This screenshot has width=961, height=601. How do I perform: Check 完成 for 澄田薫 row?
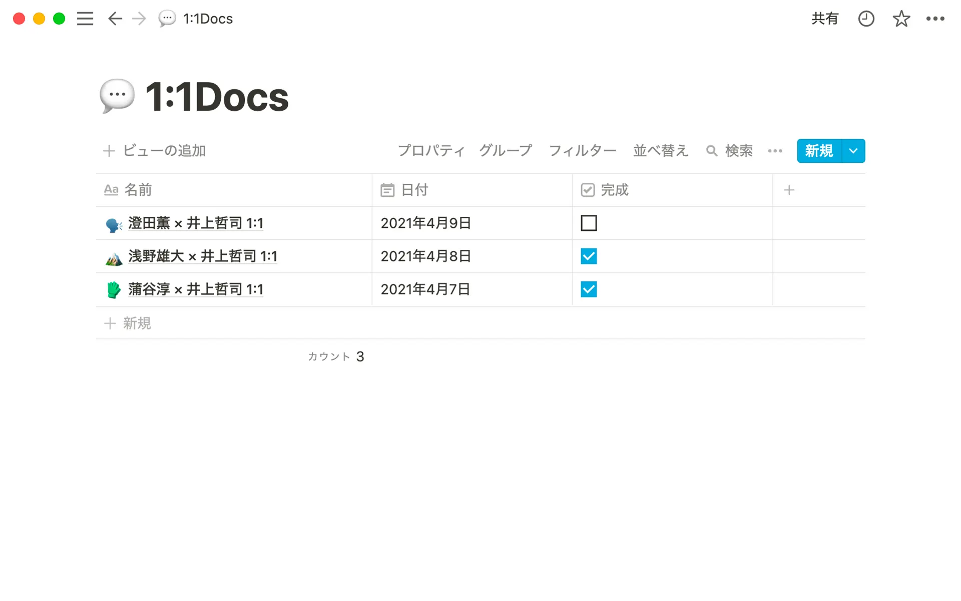coord(589,223)
